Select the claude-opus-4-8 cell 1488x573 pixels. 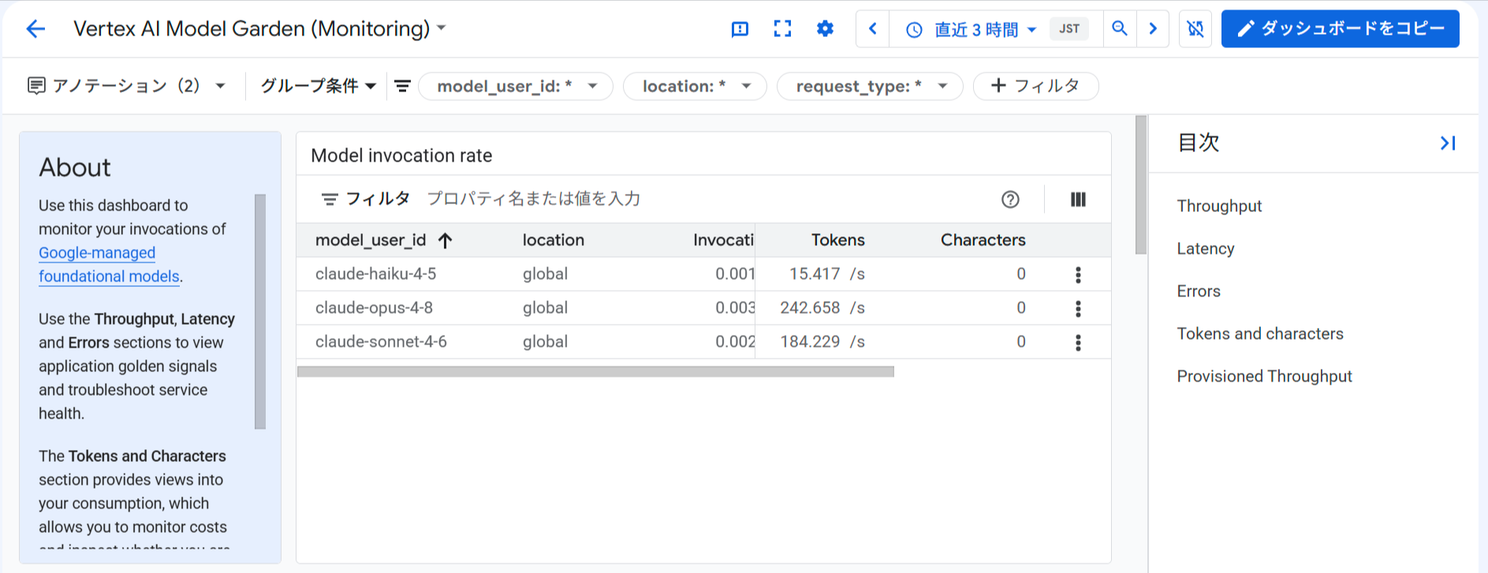(x=375, y=308)
